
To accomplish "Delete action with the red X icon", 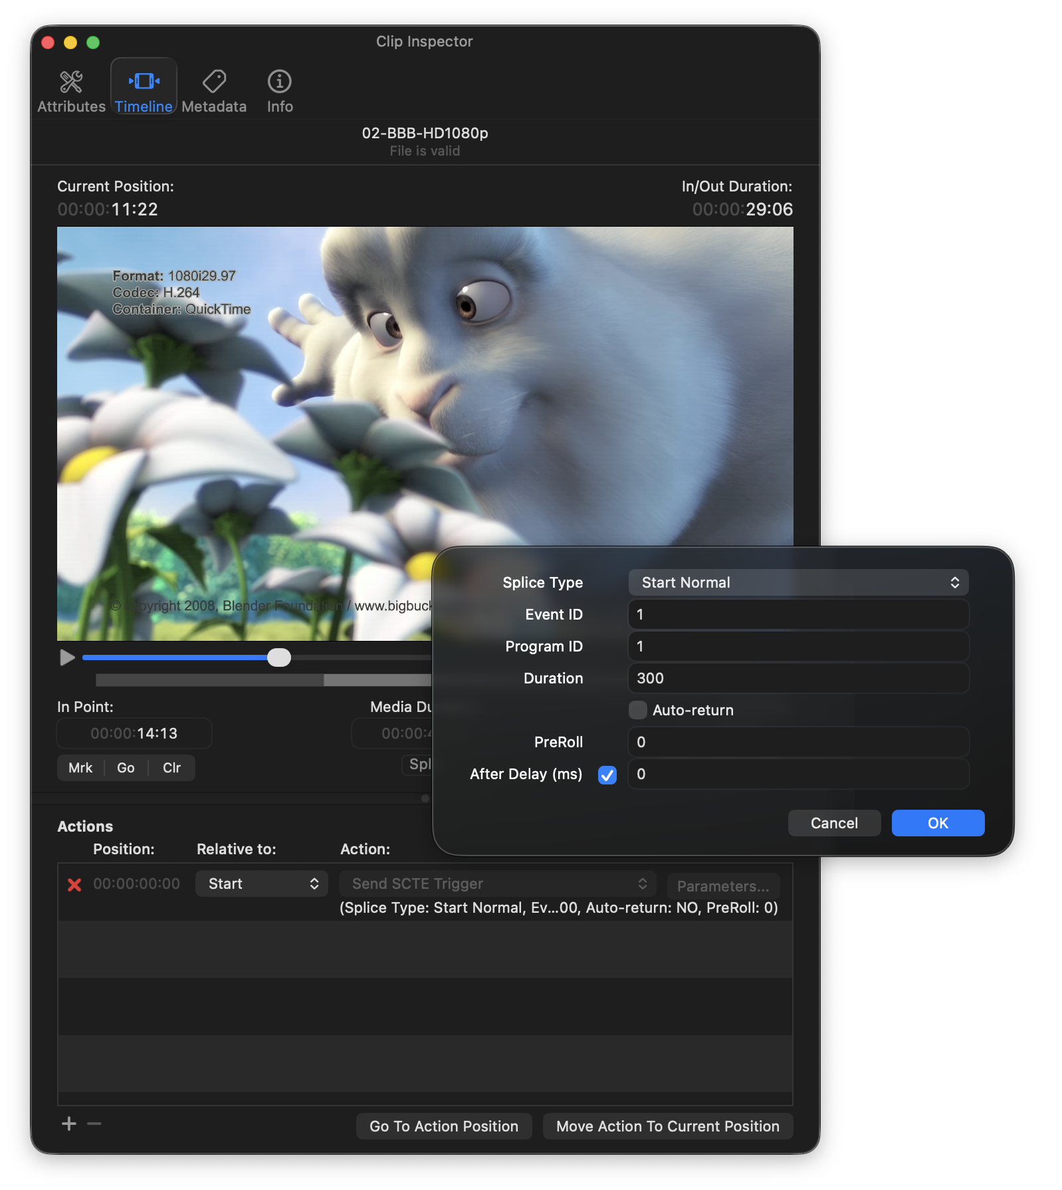I will point(74,885).
